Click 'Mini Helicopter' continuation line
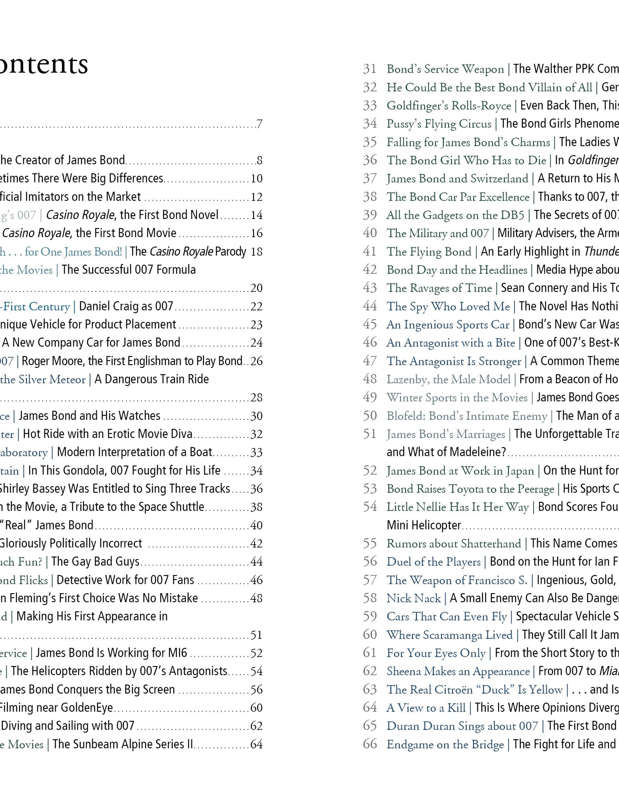The image size is (619, 794). tap(424, 525)
